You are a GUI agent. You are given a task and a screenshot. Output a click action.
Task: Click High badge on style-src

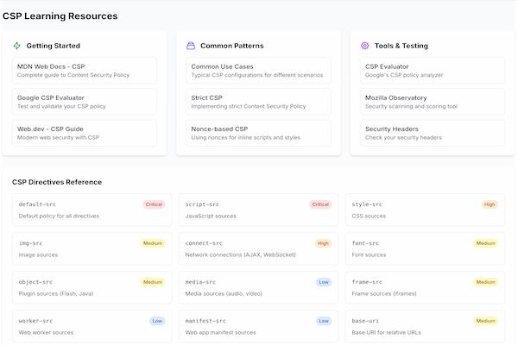click(490, 204)
